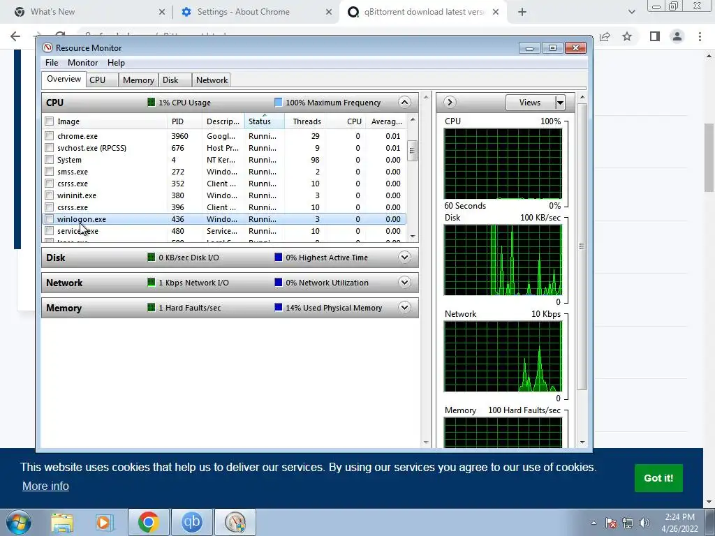The height and width of the screenshot is (536, 715).
Task: Click graphs pane scroll down arrow
Action: click(x=582, y=442)
